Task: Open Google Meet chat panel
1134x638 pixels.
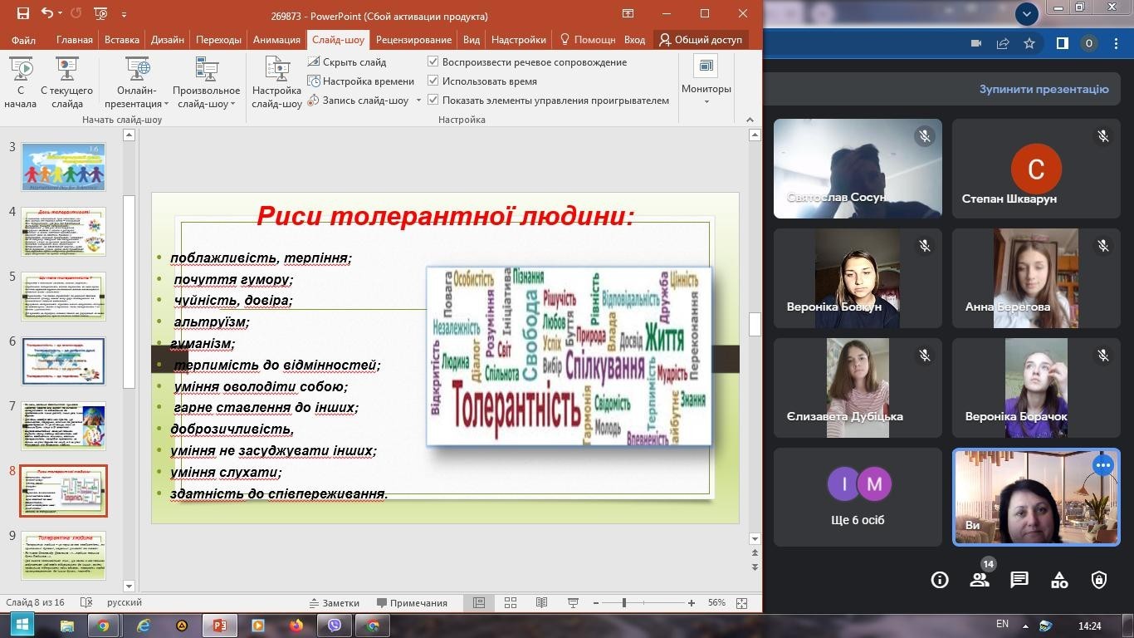Action: [1019, 580]
